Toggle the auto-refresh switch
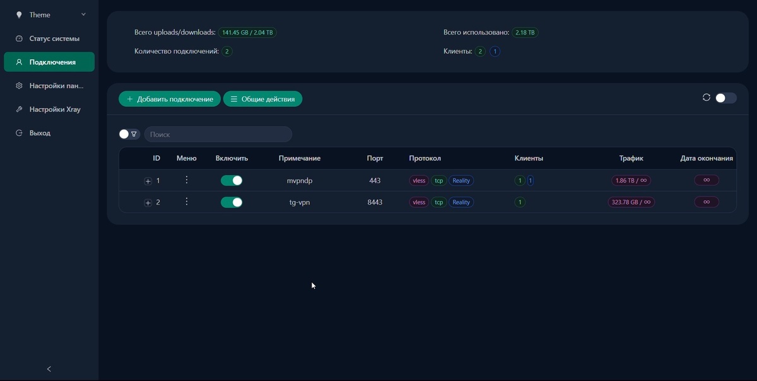The width and height of the screenshot is (757, 381). [x=725, y=98]
